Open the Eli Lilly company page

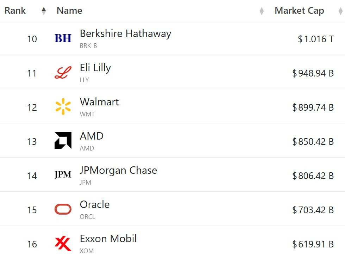click(x=95, y=68)
